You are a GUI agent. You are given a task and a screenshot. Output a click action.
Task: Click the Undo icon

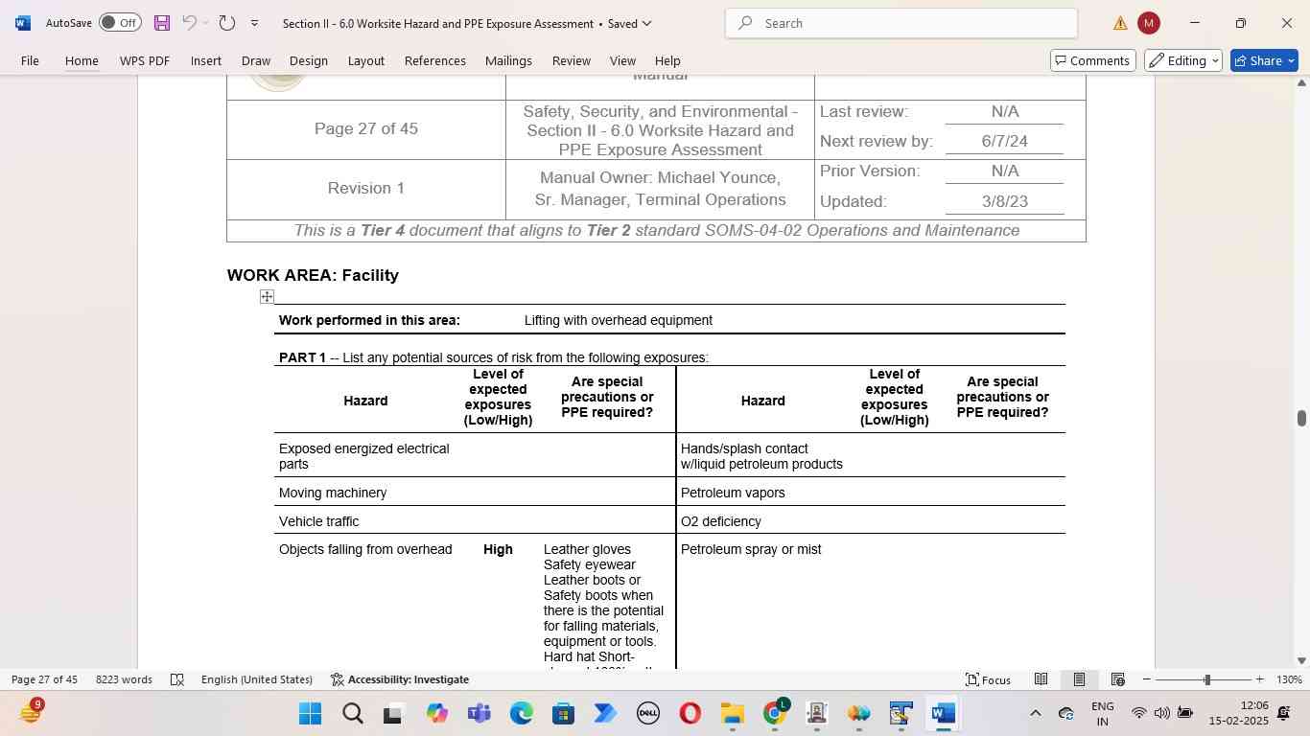pyautogui.click(x=190, y=23)
